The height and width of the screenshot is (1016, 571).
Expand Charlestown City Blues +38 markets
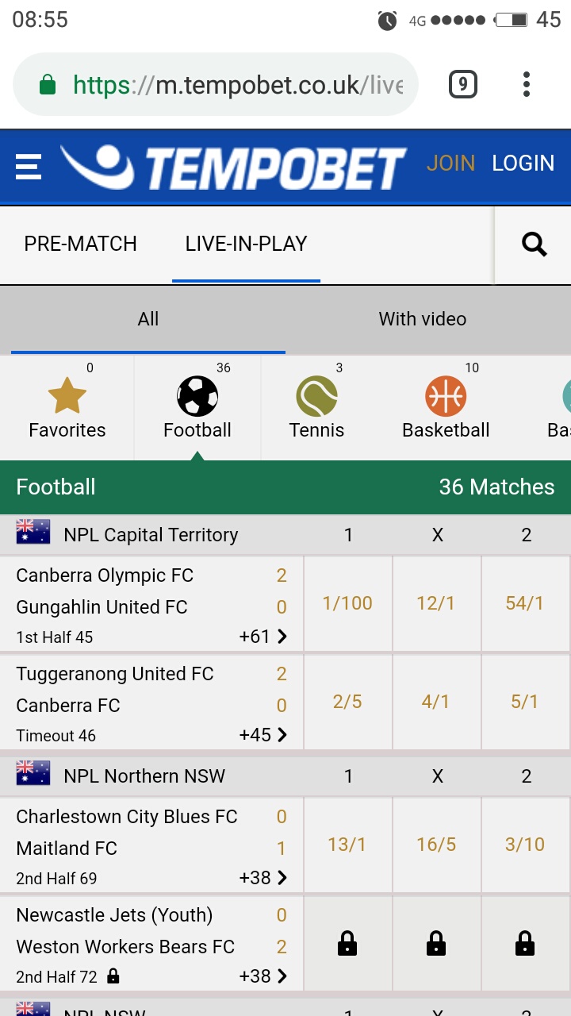pos(263,878)
